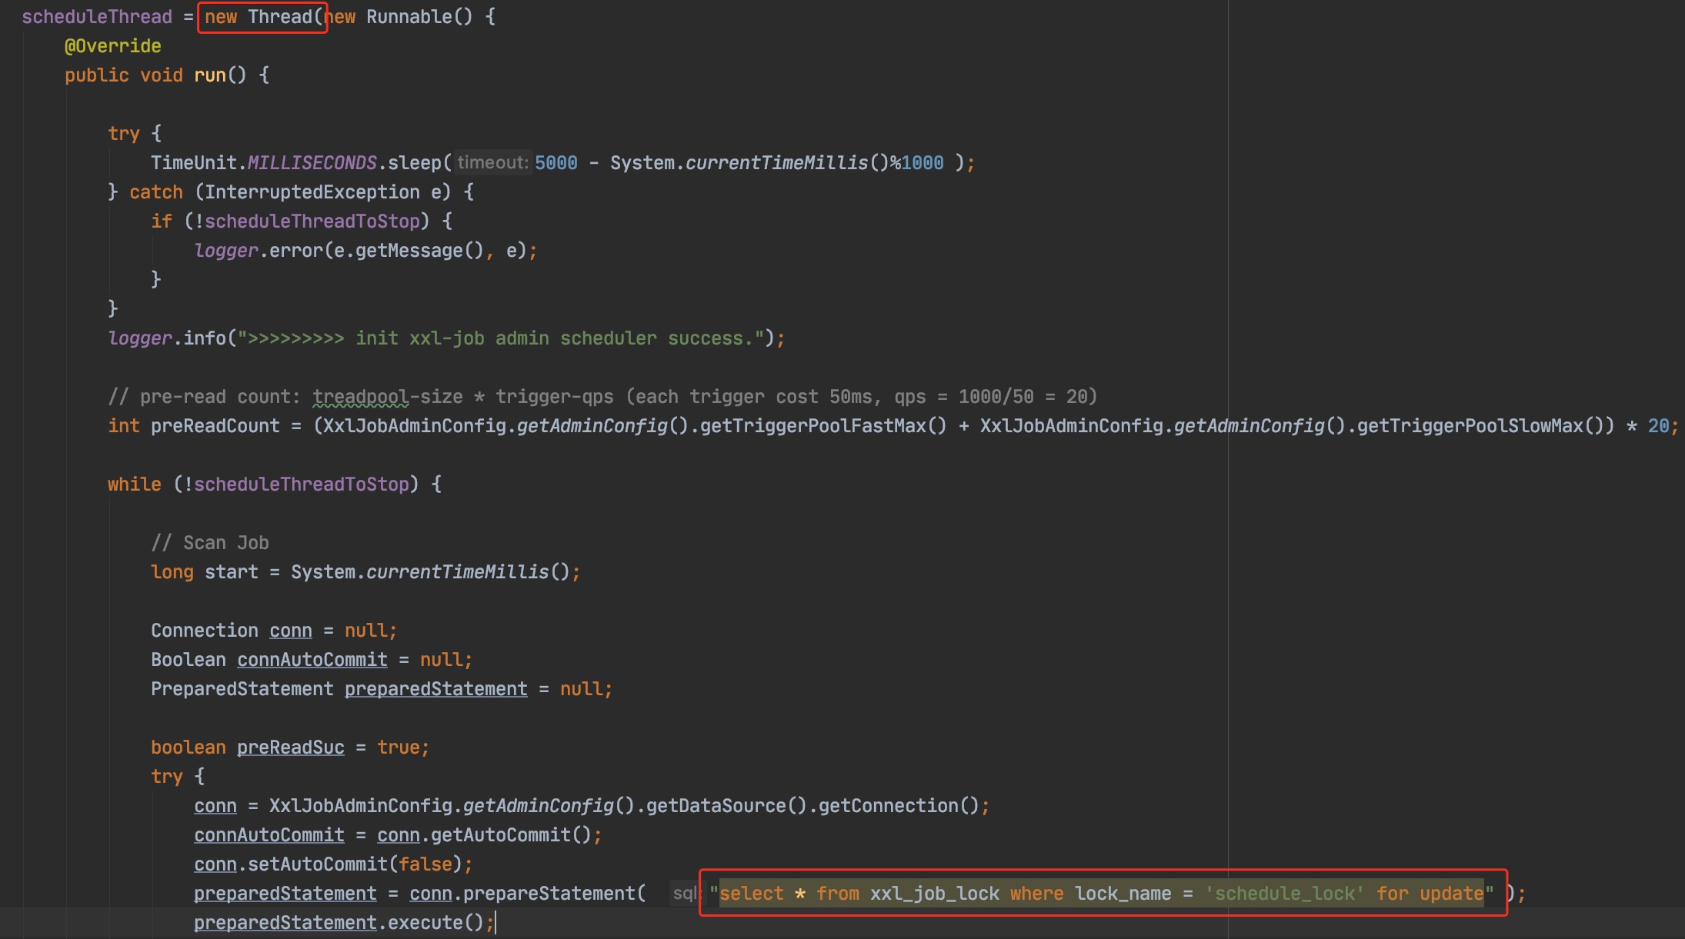Click the 'sql:' inlay hint before the query
The image size is (1685, 939).
(x=684, y=894)
